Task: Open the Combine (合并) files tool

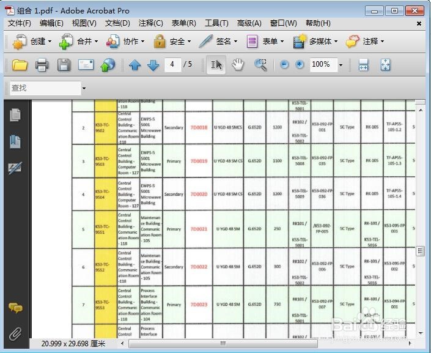Action: pyautogui.click(x=76, y=42)
